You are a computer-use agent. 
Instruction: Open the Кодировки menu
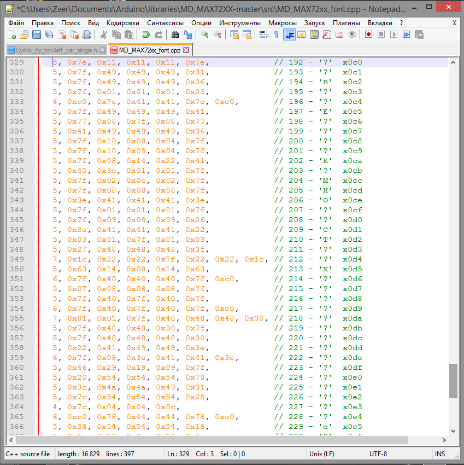[122, 23]
